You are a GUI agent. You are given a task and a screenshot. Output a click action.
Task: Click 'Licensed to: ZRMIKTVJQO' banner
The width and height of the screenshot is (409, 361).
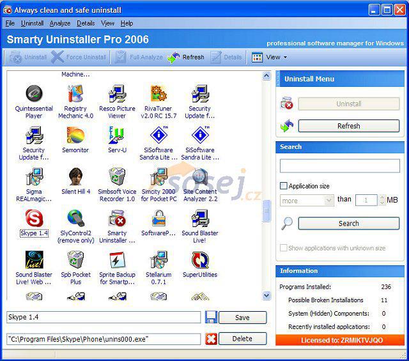click(340, 340)
